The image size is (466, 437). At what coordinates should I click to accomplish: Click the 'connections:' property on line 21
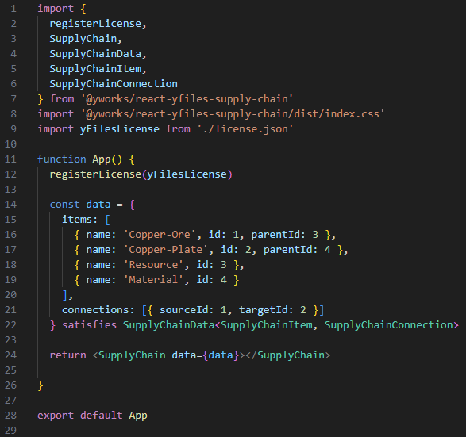98,310
